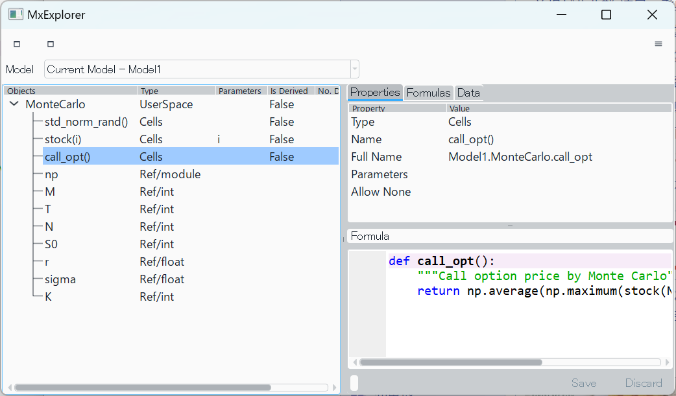Click inside the call_opt formula code editor
676x396 pixels.
pyautogui.click(x=519, y=318)
